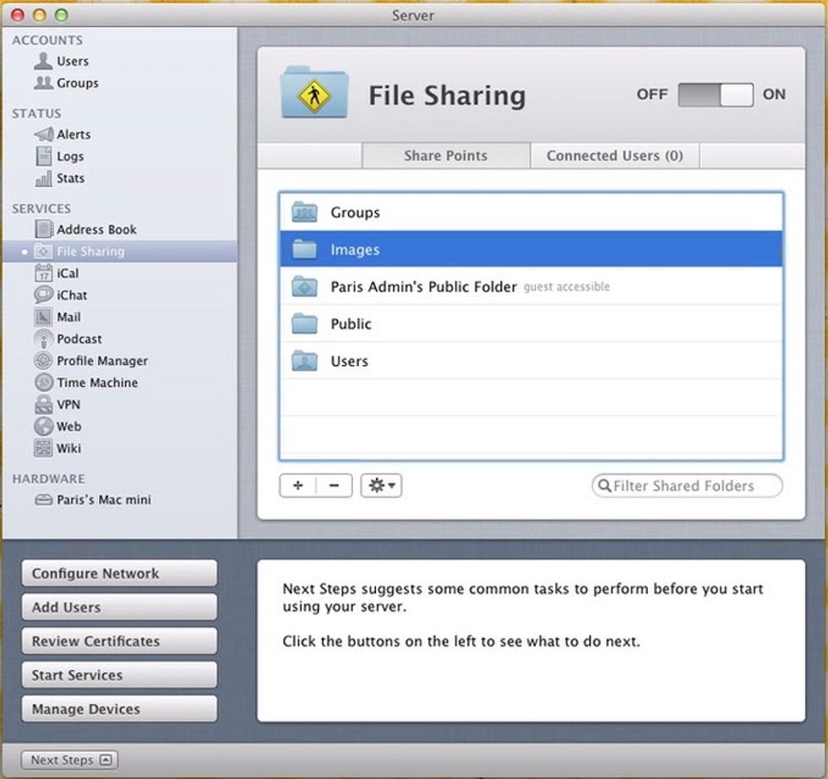This screenshot has height=779, width=828.
Task: Select the Time Machine icon
Action: (x=44, y=383)
